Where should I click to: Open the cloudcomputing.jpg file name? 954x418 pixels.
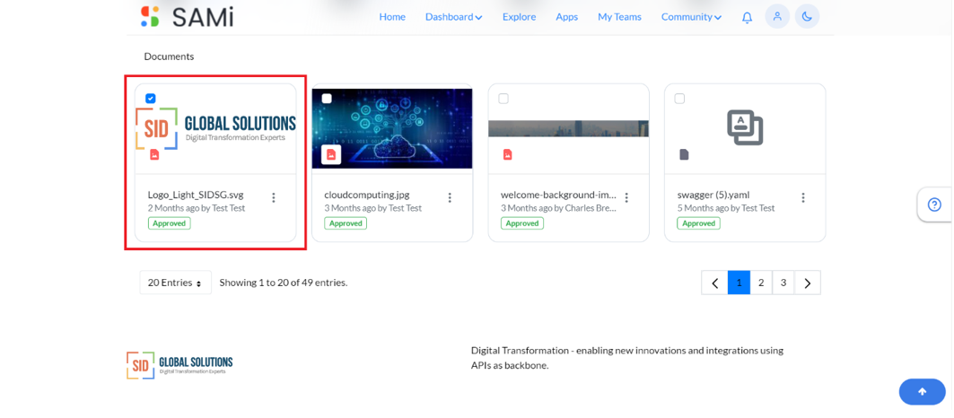pyautogui.click(x=367, y=196)
